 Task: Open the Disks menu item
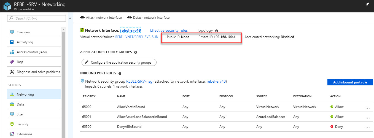pos(34,104)
